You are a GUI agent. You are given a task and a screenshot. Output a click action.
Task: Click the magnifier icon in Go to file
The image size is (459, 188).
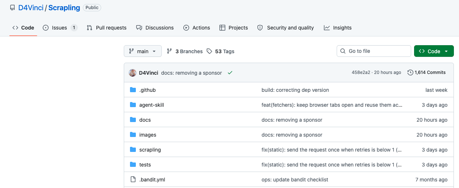(x=343, y=51)
